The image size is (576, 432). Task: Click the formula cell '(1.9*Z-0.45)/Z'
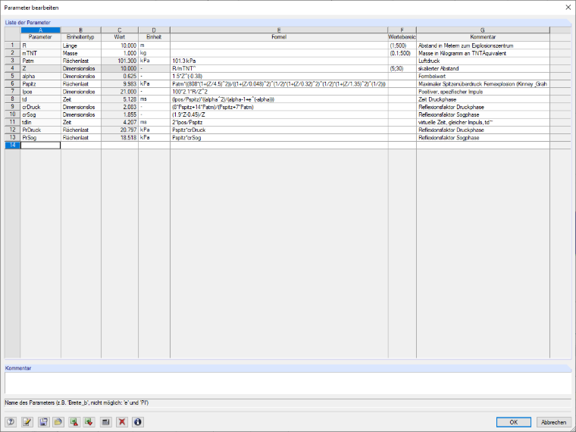[x=279, y=115]
